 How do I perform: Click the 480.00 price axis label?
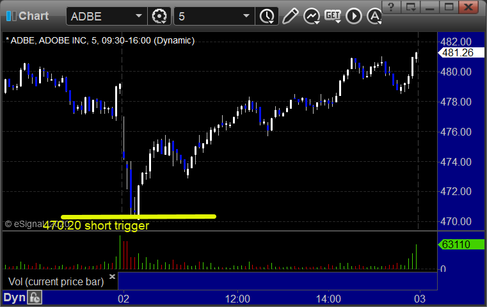(x=456, y=72)
